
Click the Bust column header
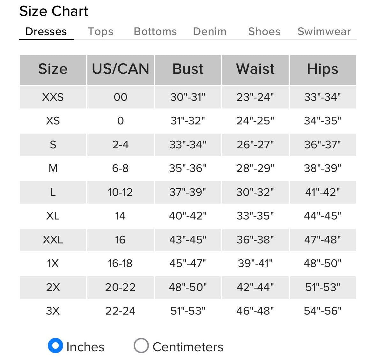click(x=188, y=69)
